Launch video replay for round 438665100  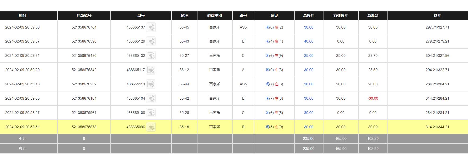point(151,113)
